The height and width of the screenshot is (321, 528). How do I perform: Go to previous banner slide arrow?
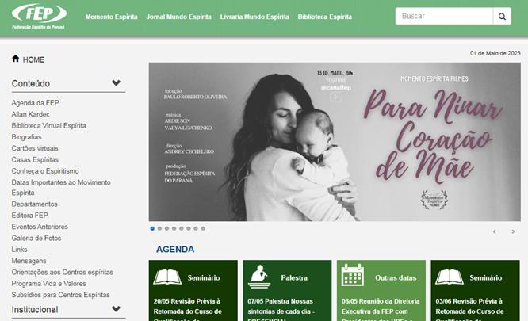pyautogui.click(x=495, y=231)
